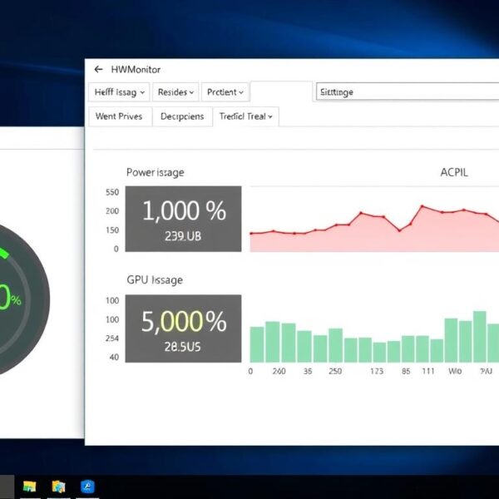Image resolution: width=499 pixels, height=499 pixels.
Task: Click the 254 axis value
Action: [112, 338]
